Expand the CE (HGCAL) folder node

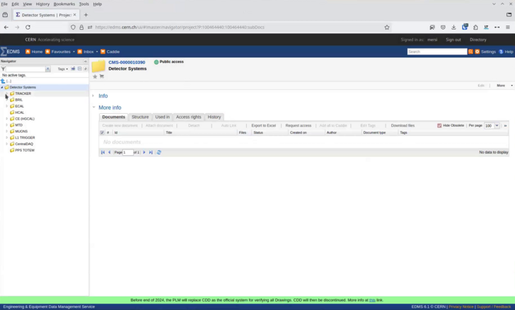click(x=6, y=119)
